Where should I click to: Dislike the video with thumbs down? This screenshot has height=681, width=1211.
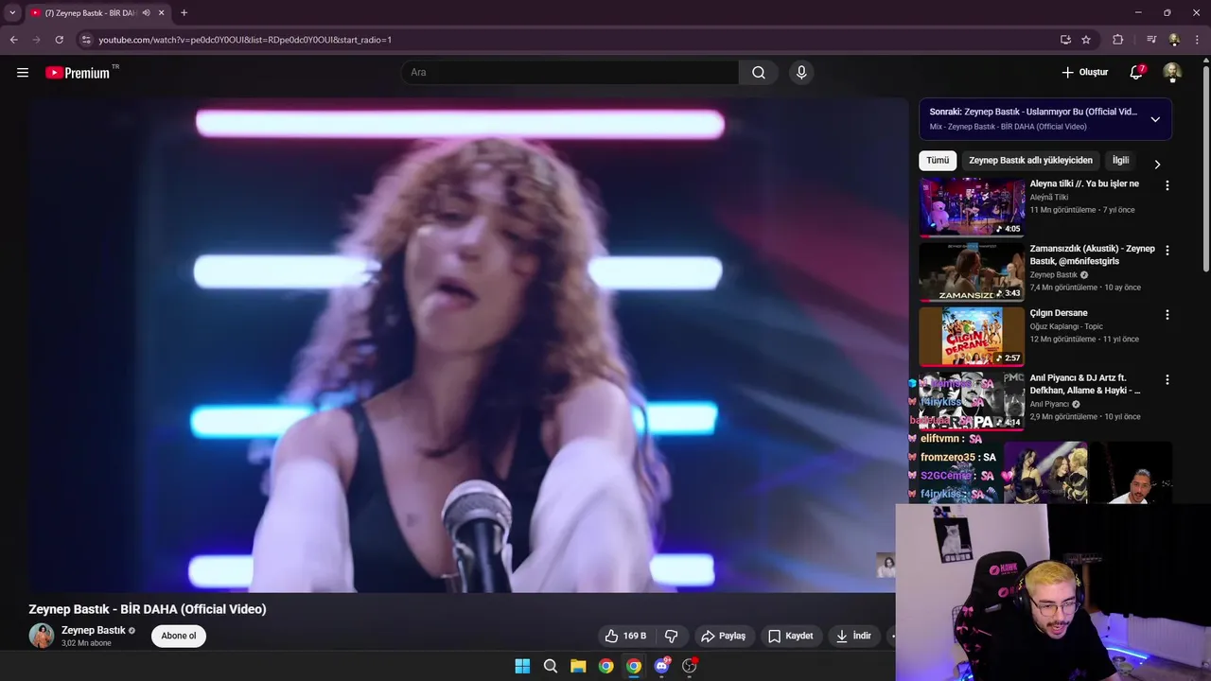click(x=672, y=636)
